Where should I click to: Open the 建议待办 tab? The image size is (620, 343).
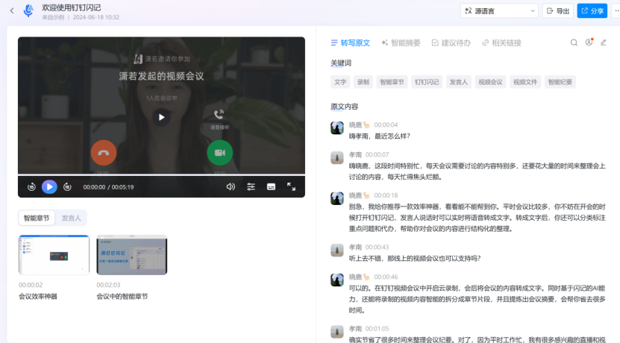(x=451, y=43)
